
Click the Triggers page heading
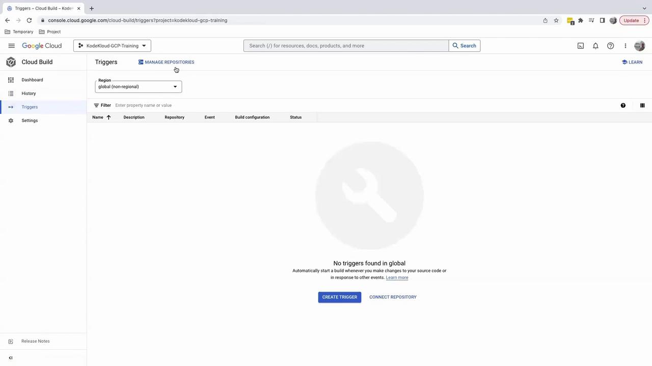[106, 62]
